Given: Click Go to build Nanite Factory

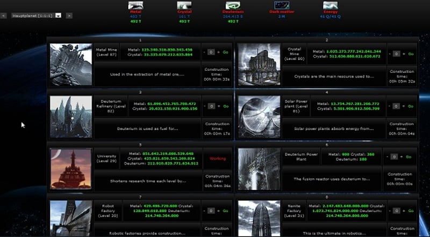Looking at the screenshot, I should [411, 211].
